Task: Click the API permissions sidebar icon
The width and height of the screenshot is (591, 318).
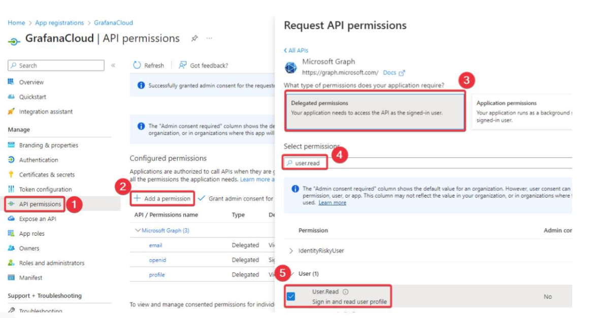Action: point(11,204)
